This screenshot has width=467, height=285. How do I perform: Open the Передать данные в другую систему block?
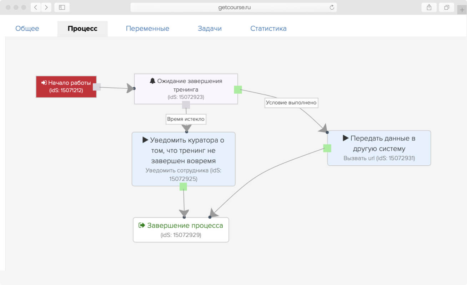(379, 148)
